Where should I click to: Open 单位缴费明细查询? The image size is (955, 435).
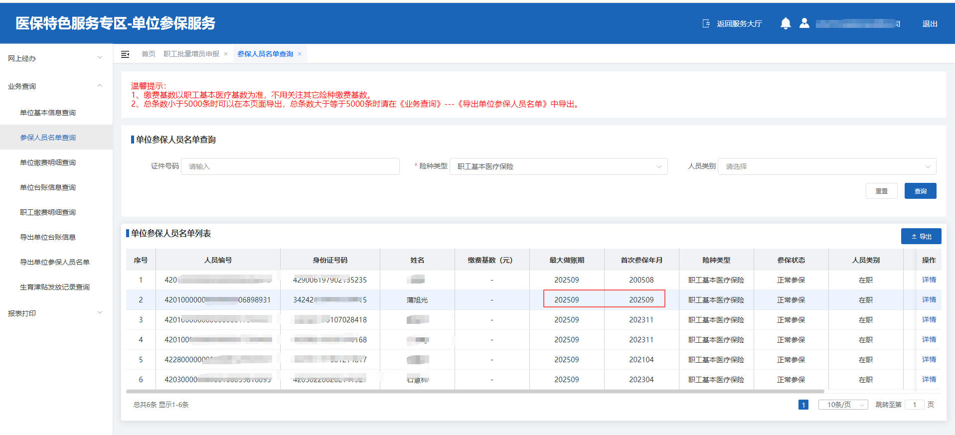coord(48,162)
